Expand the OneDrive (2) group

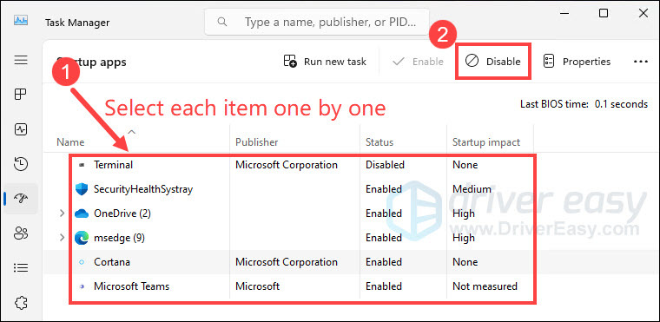click(62, 214)
